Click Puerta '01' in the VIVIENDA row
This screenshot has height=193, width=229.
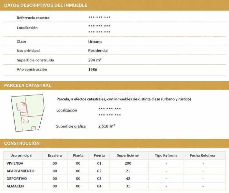[99, 163]
